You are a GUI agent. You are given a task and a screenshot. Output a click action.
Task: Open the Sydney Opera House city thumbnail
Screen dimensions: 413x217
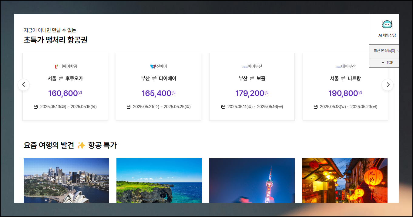[x=66, y=180]
